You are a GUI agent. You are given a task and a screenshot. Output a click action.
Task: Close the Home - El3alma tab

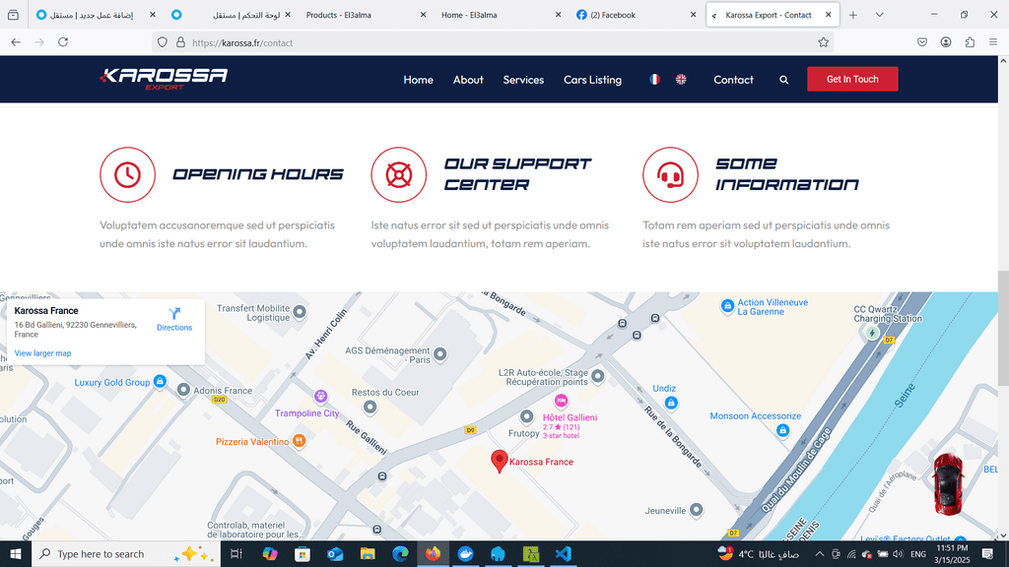(558, 15)
